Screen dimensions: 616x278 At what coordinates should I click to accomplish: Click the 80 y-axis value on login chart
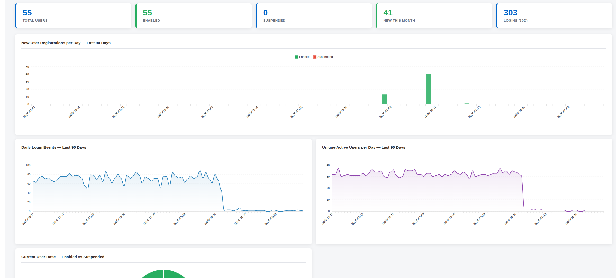pos(29,174)
